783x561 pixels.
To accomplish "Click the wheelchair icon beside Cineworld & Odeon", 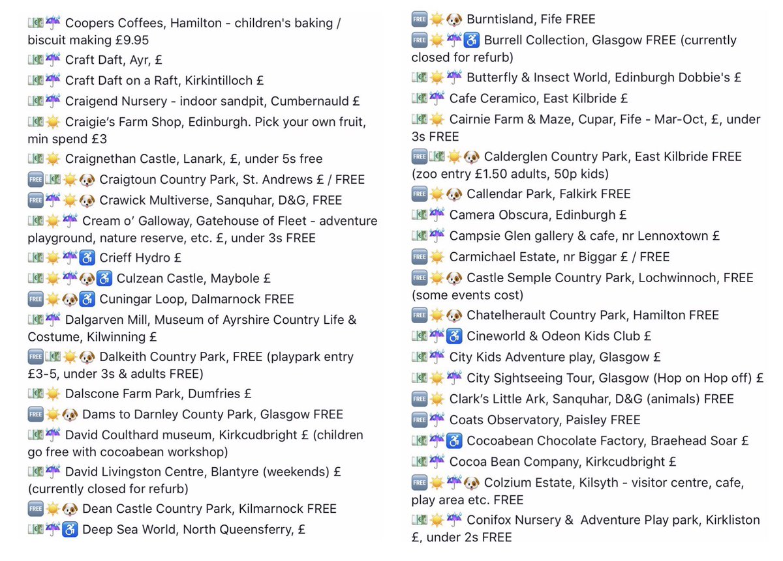I will [454, 337].
